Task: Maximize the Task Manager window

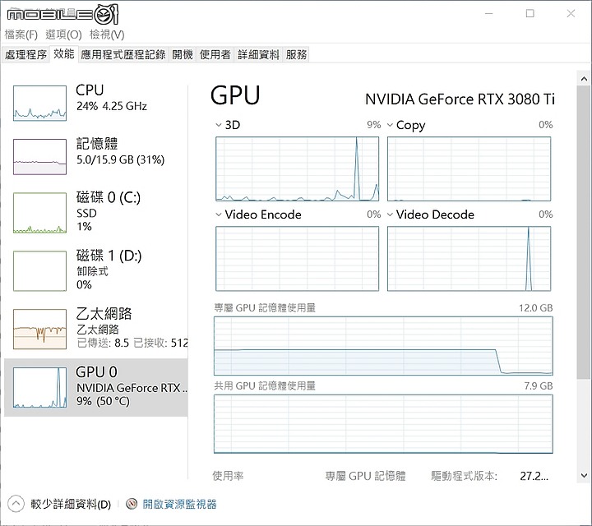Action: coord(530,14)
